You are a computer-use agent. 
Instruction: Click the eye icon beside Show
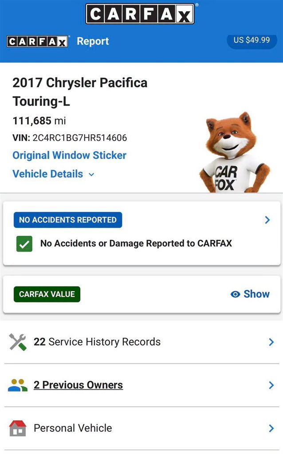[235, 294]
